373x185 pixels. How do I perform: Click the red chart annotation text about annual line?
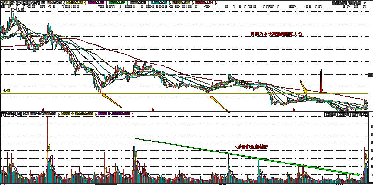click(276, 34)
